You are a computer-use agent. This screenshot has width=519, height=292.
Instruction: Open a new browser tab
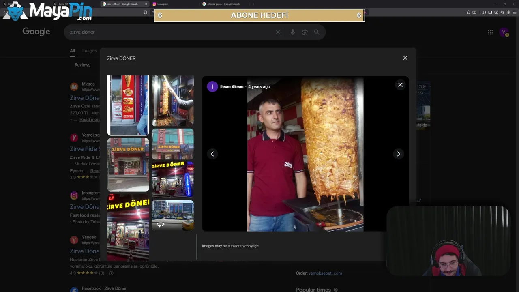[x=253, y=4]
